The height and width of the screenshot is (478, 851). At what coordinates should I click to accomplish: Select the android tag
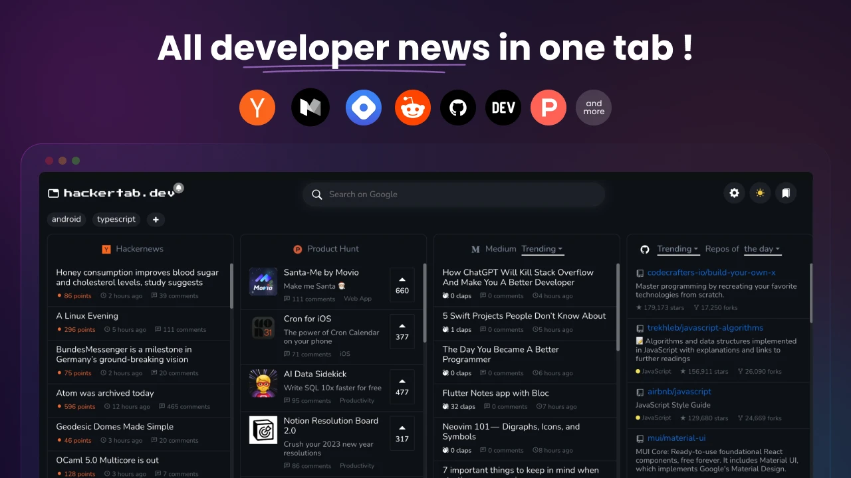click(x=66, y=219)
